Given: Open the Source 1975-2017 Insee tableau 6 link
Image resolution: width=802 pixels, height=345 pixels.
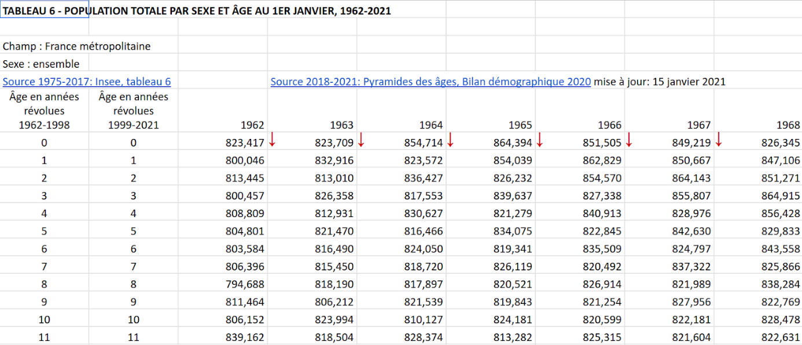Looking at the screenshot, I should 87,82.
